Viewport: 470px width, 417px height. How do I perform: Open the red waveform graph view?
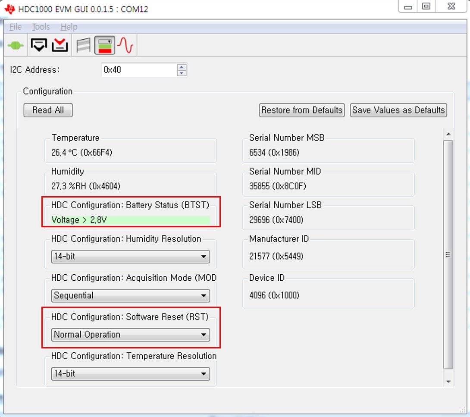(x=125, y=45)
